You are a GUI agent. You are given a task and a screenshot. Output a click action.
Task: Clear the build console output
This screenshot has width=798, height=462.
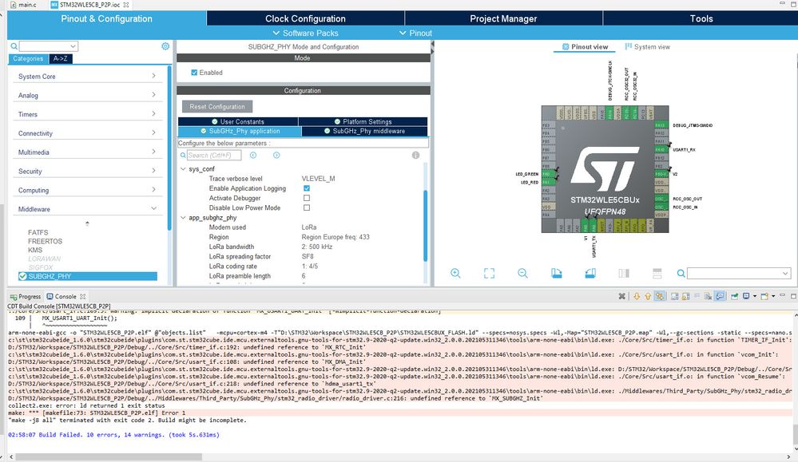708,296
